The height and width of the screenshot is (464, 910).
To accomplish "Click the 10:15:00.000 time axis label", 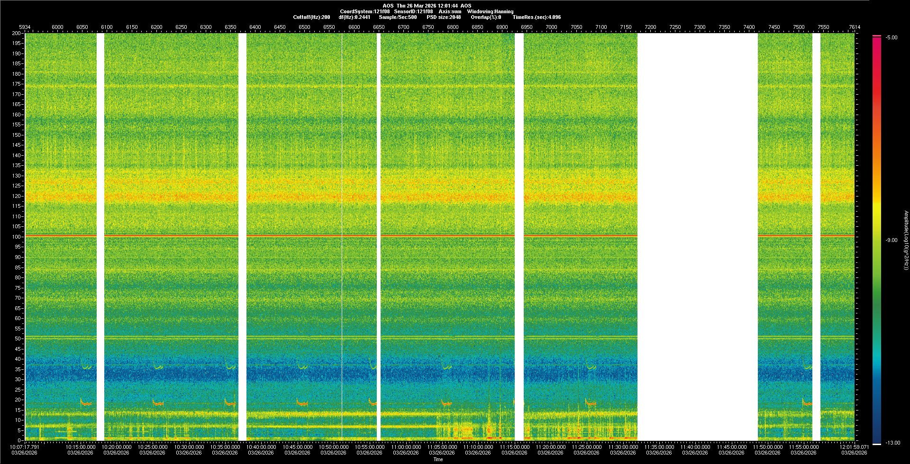I will pyautogui.click(x=81, y=447).
